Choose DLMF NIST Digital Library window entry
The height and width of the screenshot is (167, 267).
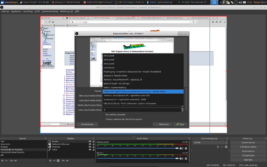click(143, 91)
